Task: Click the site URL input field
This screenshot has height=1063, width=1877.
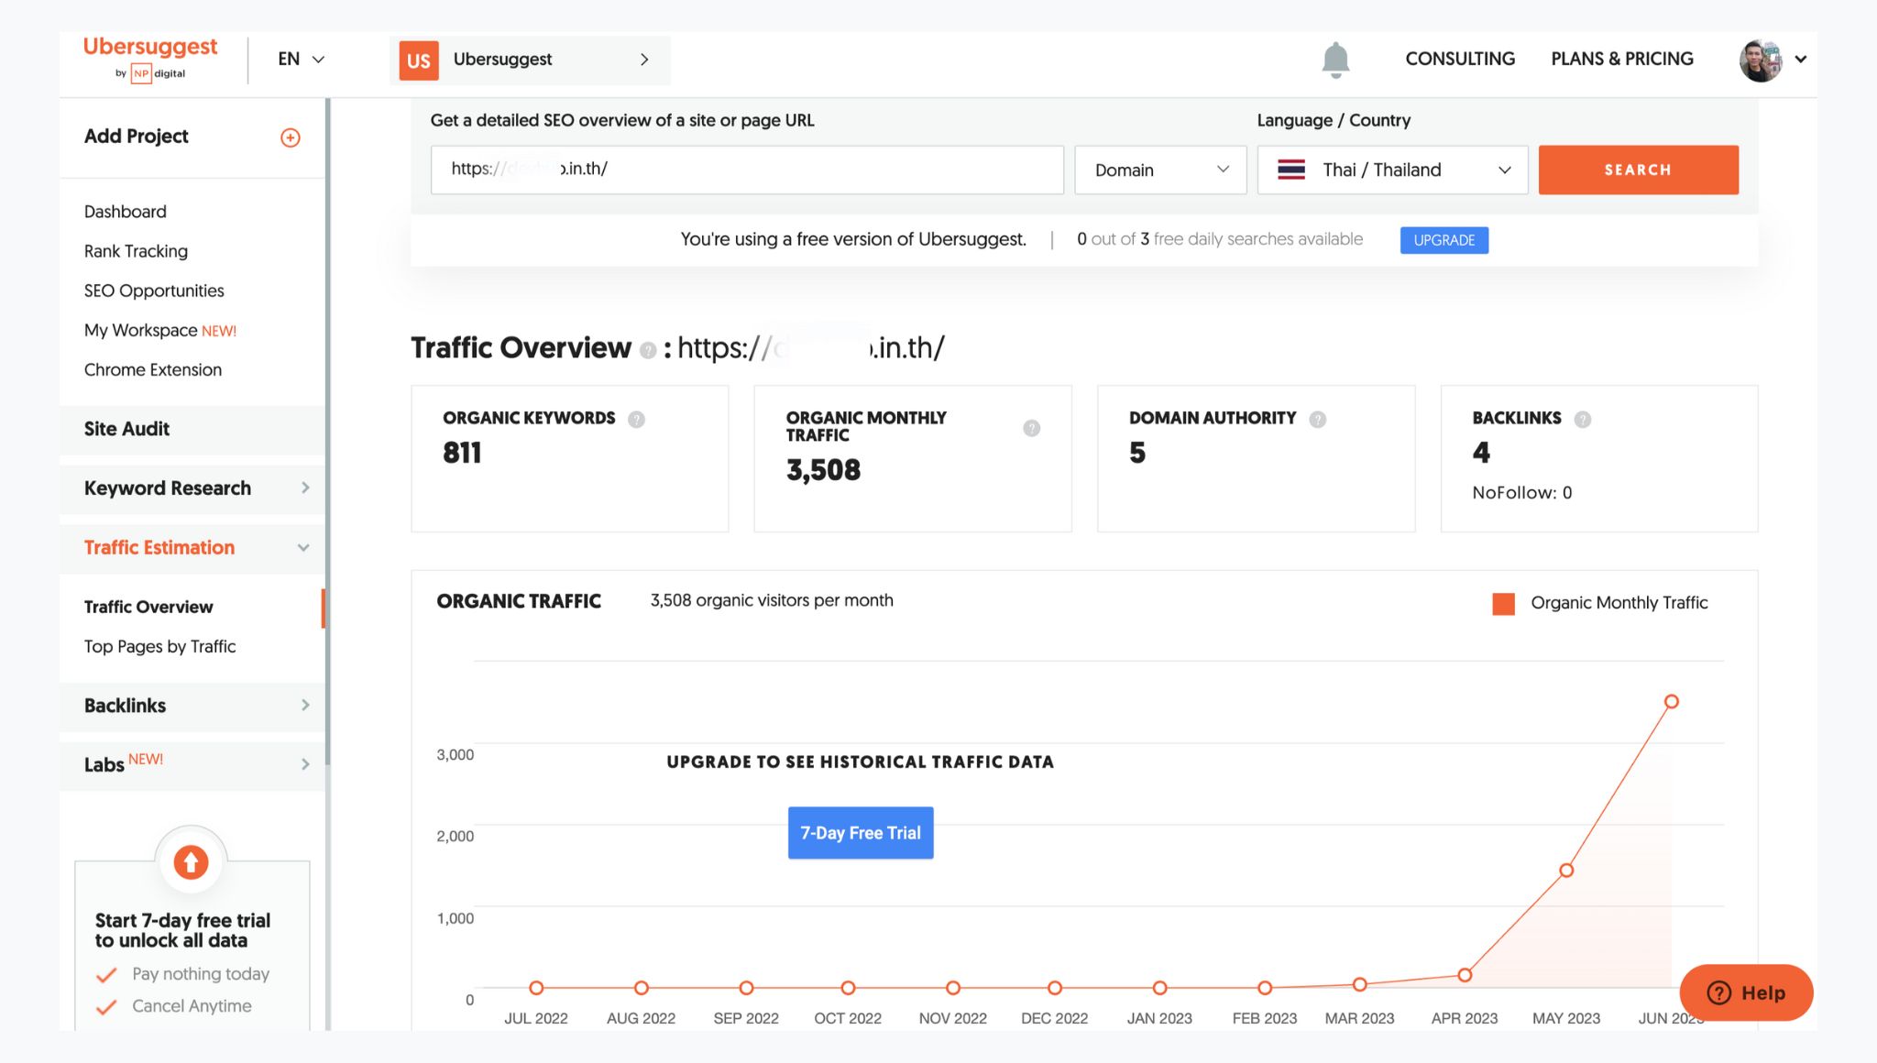Action: pyautogui.click(x=747, y=170)
